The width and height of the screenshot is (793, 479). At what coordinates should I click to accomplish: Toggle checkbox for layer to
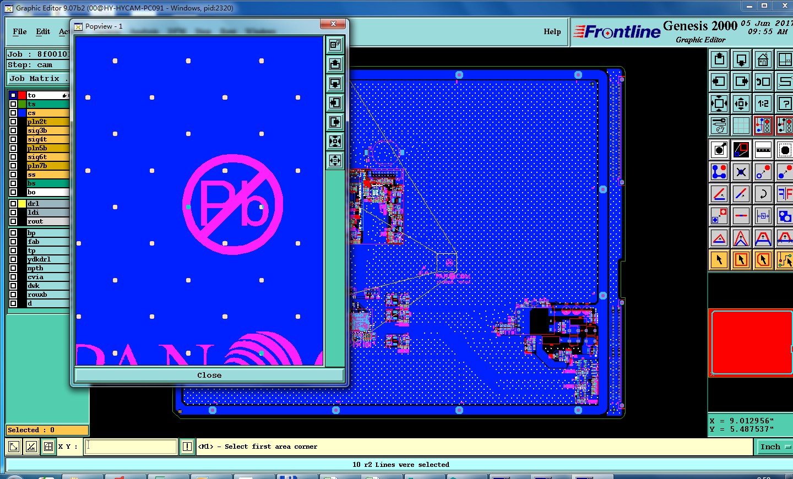pos(13,95)
